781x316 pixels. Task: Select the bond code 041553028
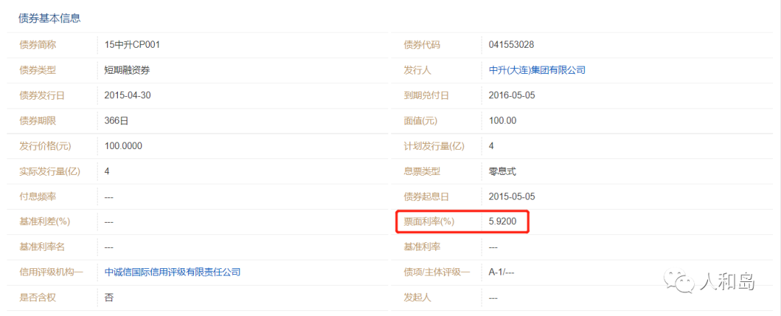tap(511, 45)
